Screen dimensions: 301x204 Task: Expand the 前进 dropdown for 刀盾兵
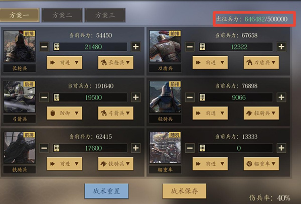click(210, 62)
